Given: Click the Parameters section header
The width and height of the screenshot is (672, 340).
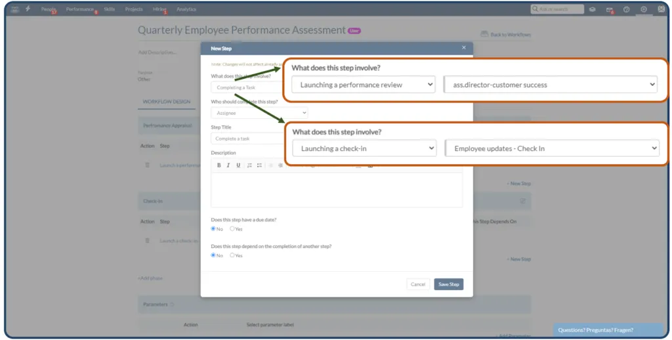Looking at the screenshot, I should pyautogui.click(x=334, y=305).
